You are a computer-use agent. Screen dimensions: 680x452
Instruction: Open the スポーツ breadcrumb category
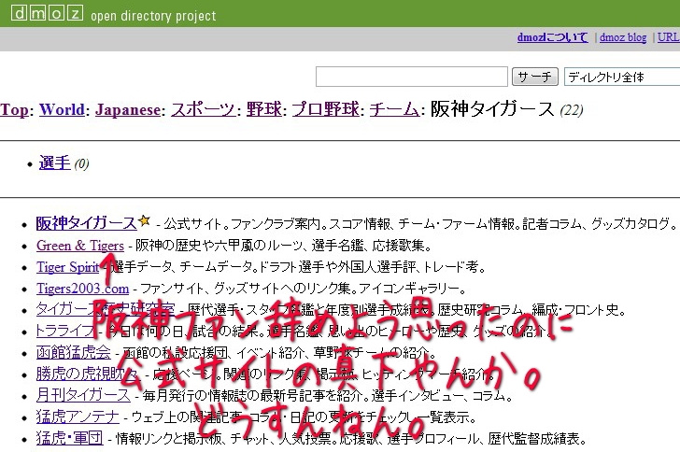[x=203, y=109]
